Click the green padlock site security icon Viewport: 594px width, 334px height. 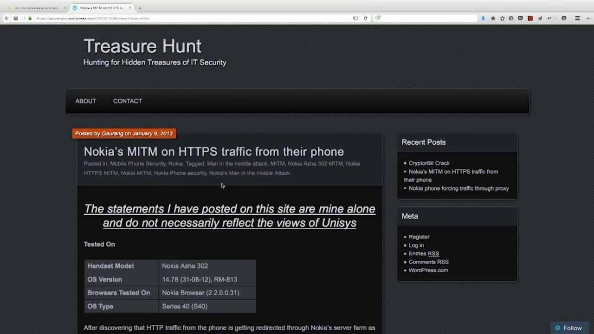coord(30,18)
